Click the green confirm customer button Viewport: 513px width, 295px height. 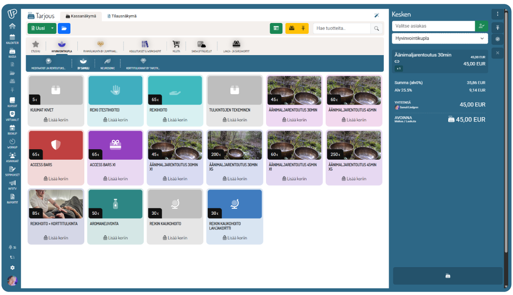coord(481,26)
